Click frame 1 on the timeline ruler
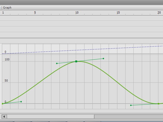 3,12
